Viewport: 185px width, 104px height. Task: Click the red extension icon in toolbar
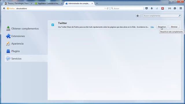pos(162,8)
